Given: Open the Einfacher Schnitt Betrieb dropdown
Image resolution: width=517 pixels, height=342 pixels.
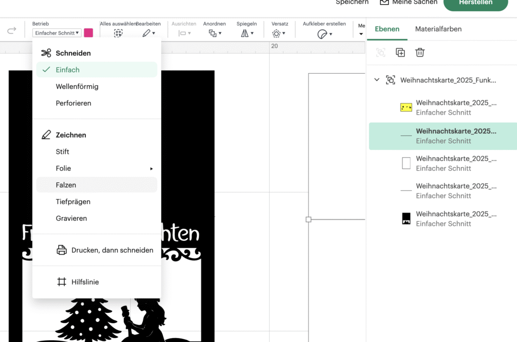Looking at the screenshot, I should 57,33.
